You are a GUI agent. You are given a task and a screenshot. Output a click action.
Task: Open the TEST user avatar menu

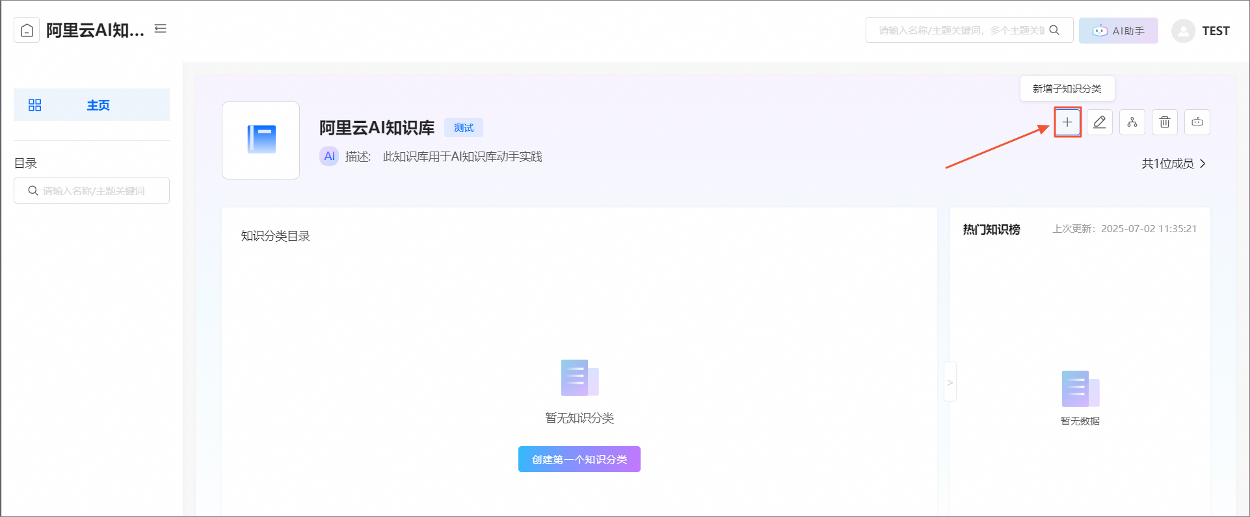point(1183,31)
